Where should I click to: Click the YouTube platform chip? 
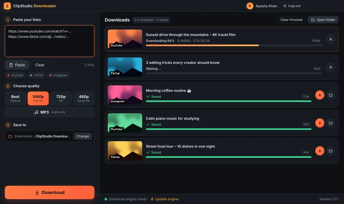(x=15, y=75)
